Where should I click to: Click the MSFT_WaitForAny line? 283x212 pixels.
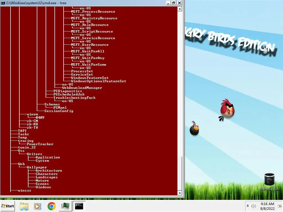88,58
